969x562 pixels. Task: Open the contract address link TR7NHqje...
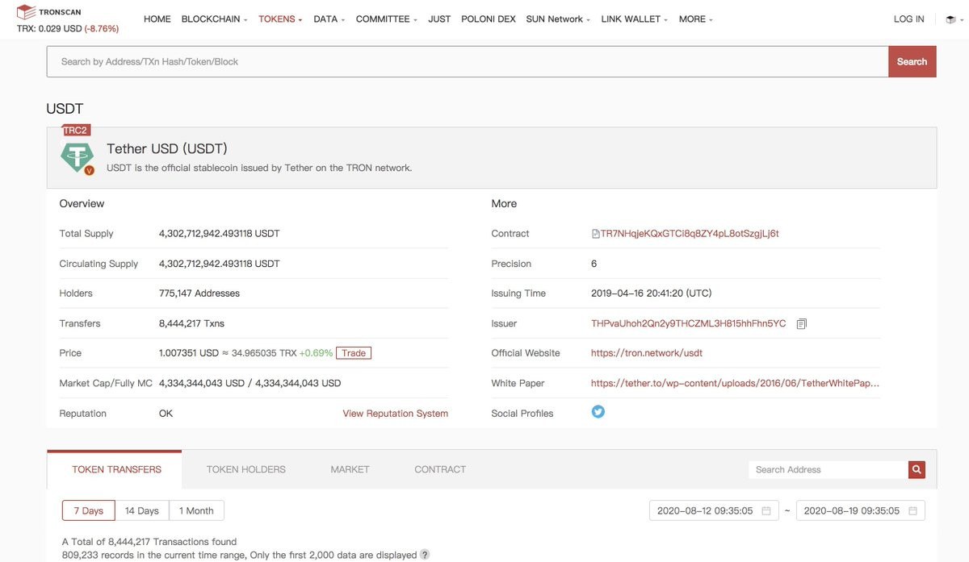point(690,234)
